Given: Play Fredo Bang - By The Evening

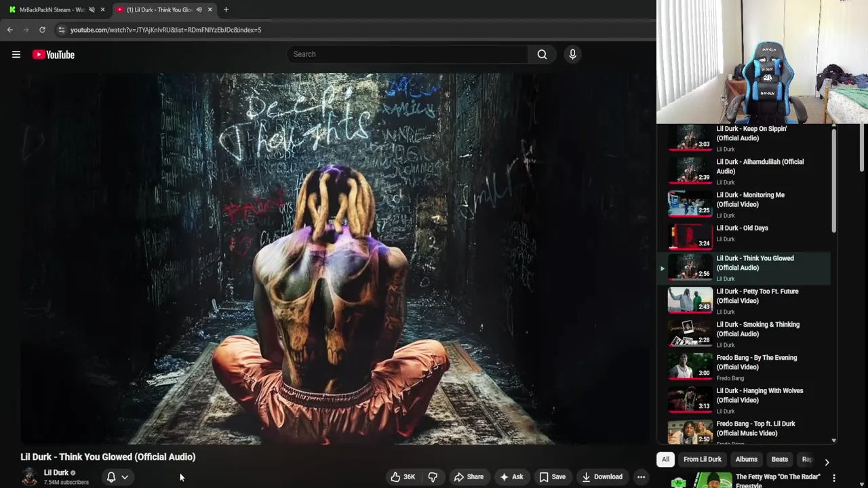Looking at the screenshot, I should pos(745,367).
